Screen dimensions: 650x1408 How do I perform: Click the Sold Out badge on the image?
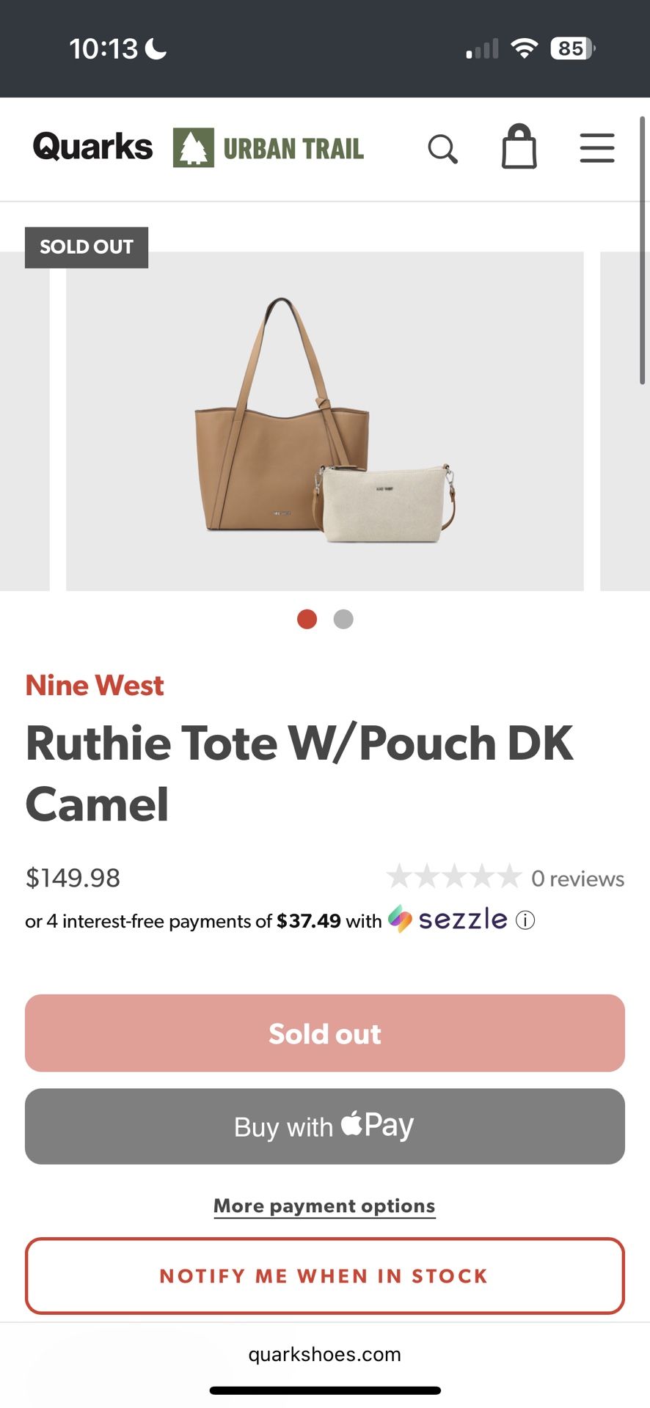point(86,247)
